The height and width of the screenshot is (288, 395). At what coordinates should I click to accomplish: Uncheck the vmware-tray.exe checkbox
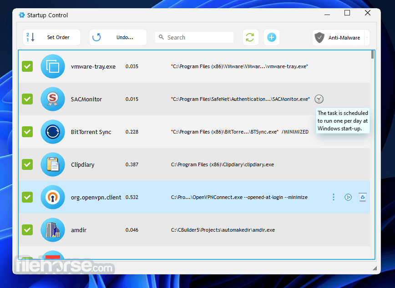(x=27, y=66)
